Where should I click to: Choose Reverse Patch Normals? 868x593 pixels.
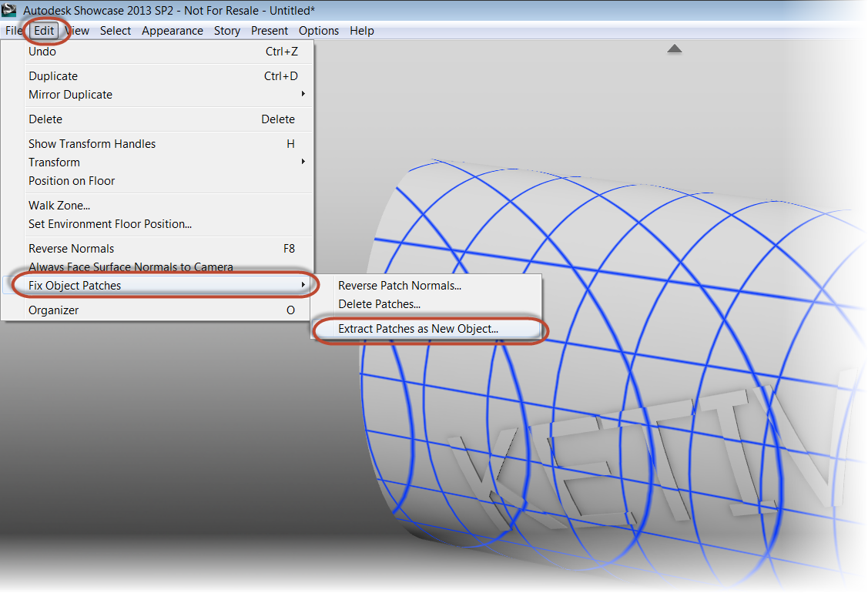(x=399, y=285)
